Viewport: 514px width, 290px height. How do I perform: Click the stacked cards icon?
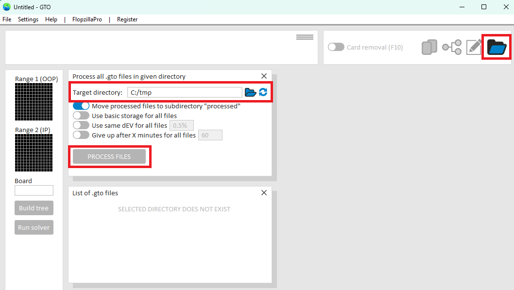(x=429, y=47)
